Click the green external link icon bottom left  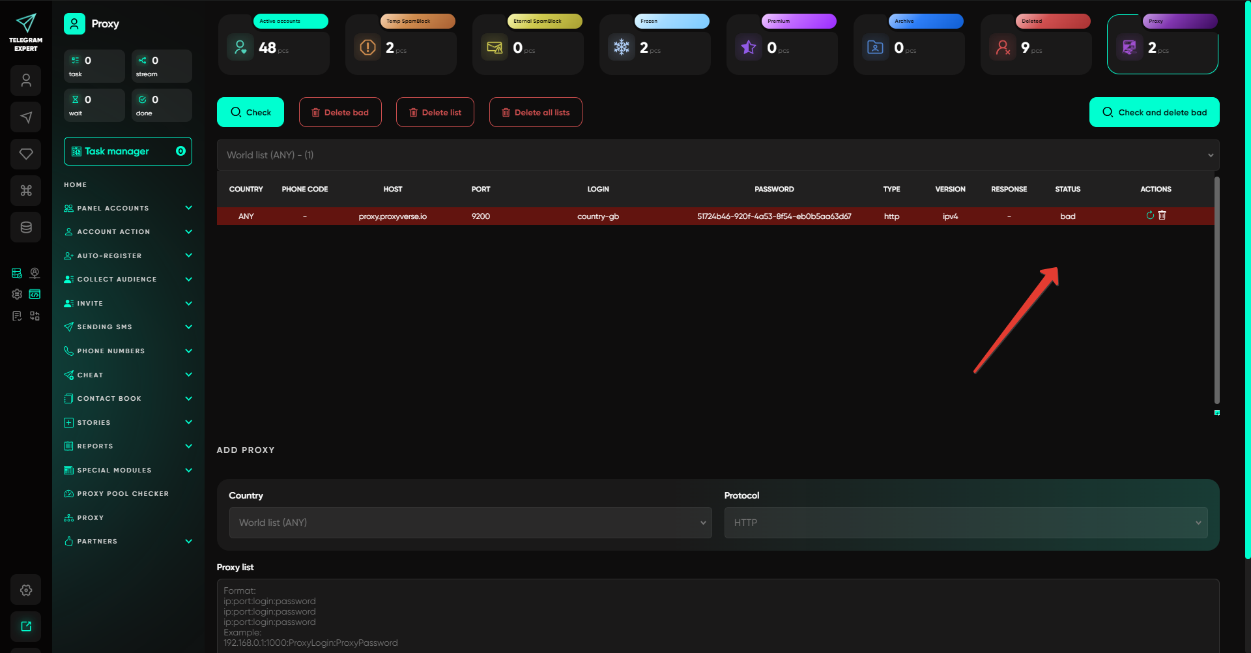click(x=26, y=626)
